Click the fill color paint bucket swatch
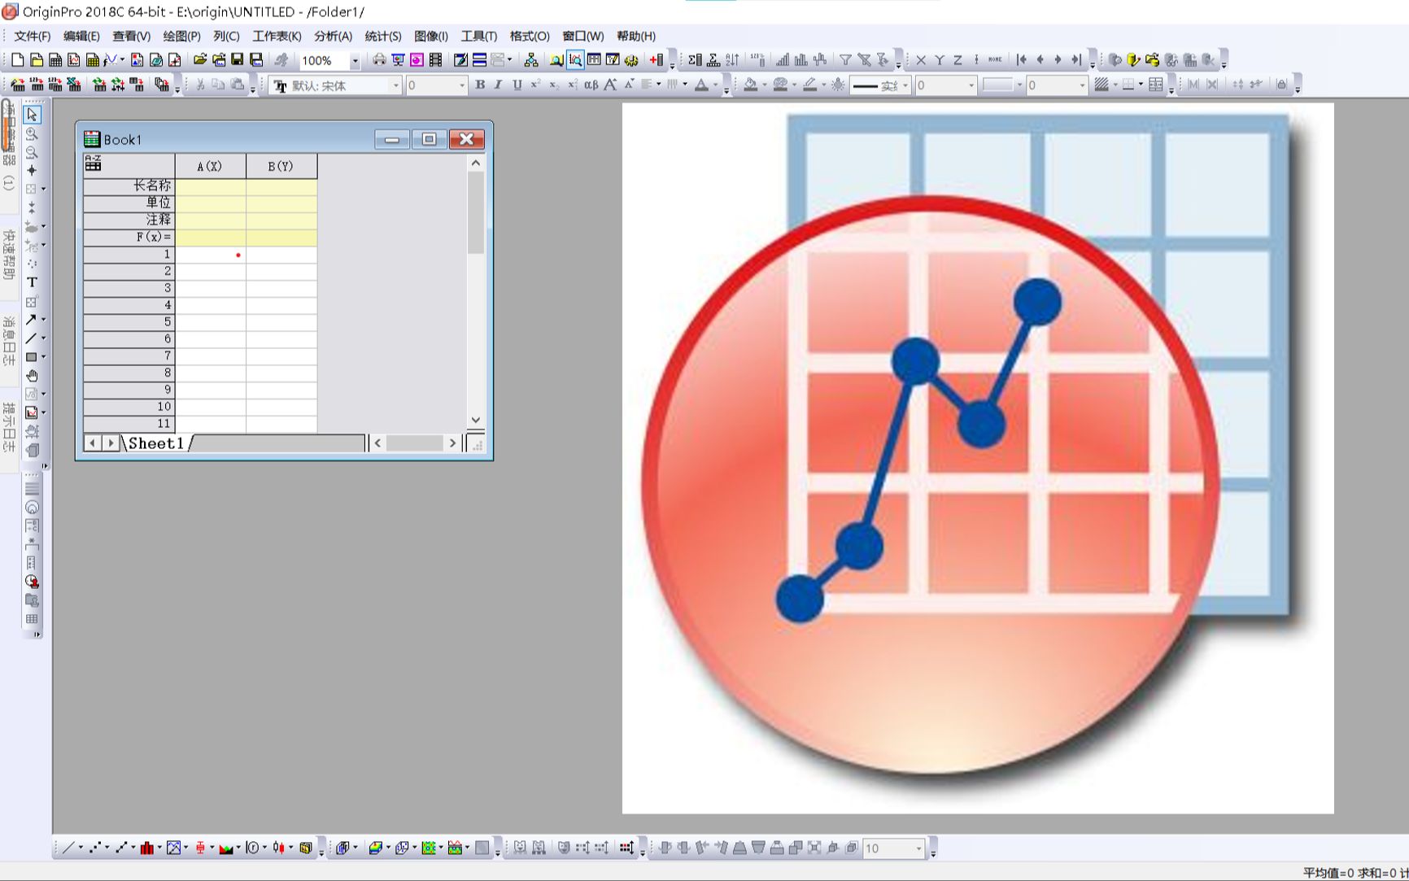The width and height of the screenshot is (1409, 881). [751, 85]
